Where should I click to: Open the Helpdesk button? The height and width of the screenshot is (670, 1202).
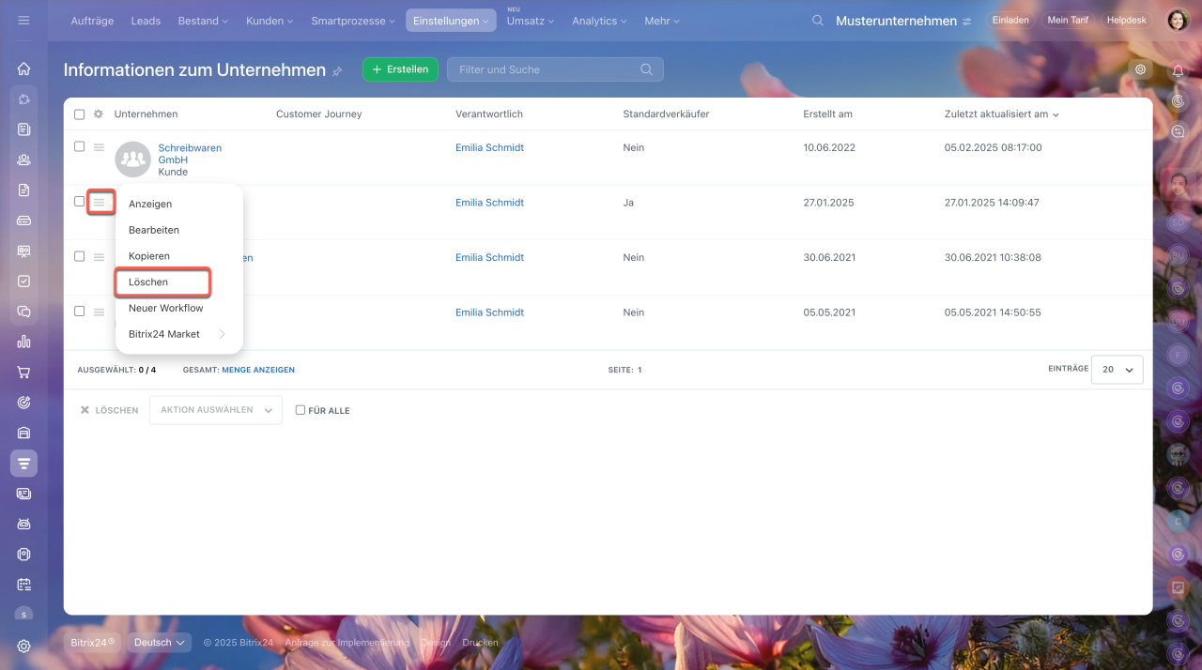[x=1127, y=20]
